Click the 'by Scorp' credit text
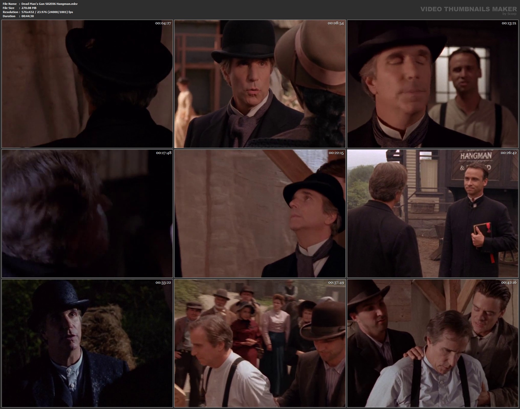Image resolution: width=520 pixels, height=409 pixels. pyautogui.click(x=509, y=14)
